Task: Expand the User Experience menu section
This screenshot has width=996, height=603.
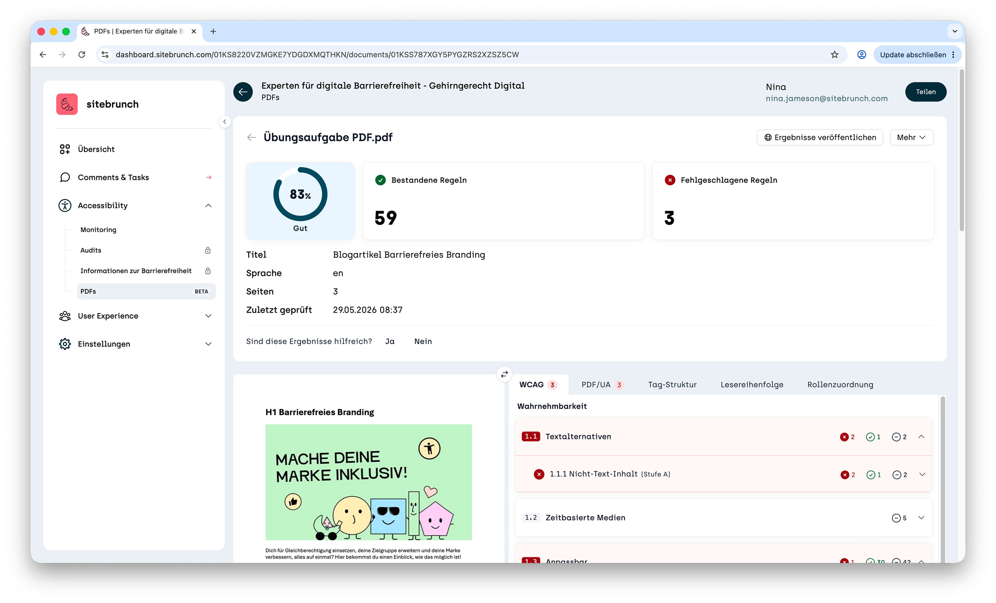Action: [208, 316]
